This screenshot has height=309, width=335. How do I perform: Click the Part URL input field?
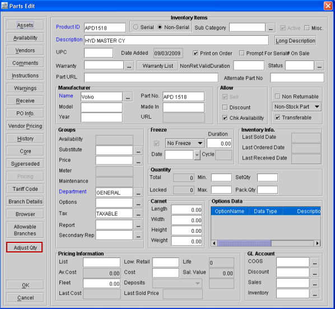[151, 77]
